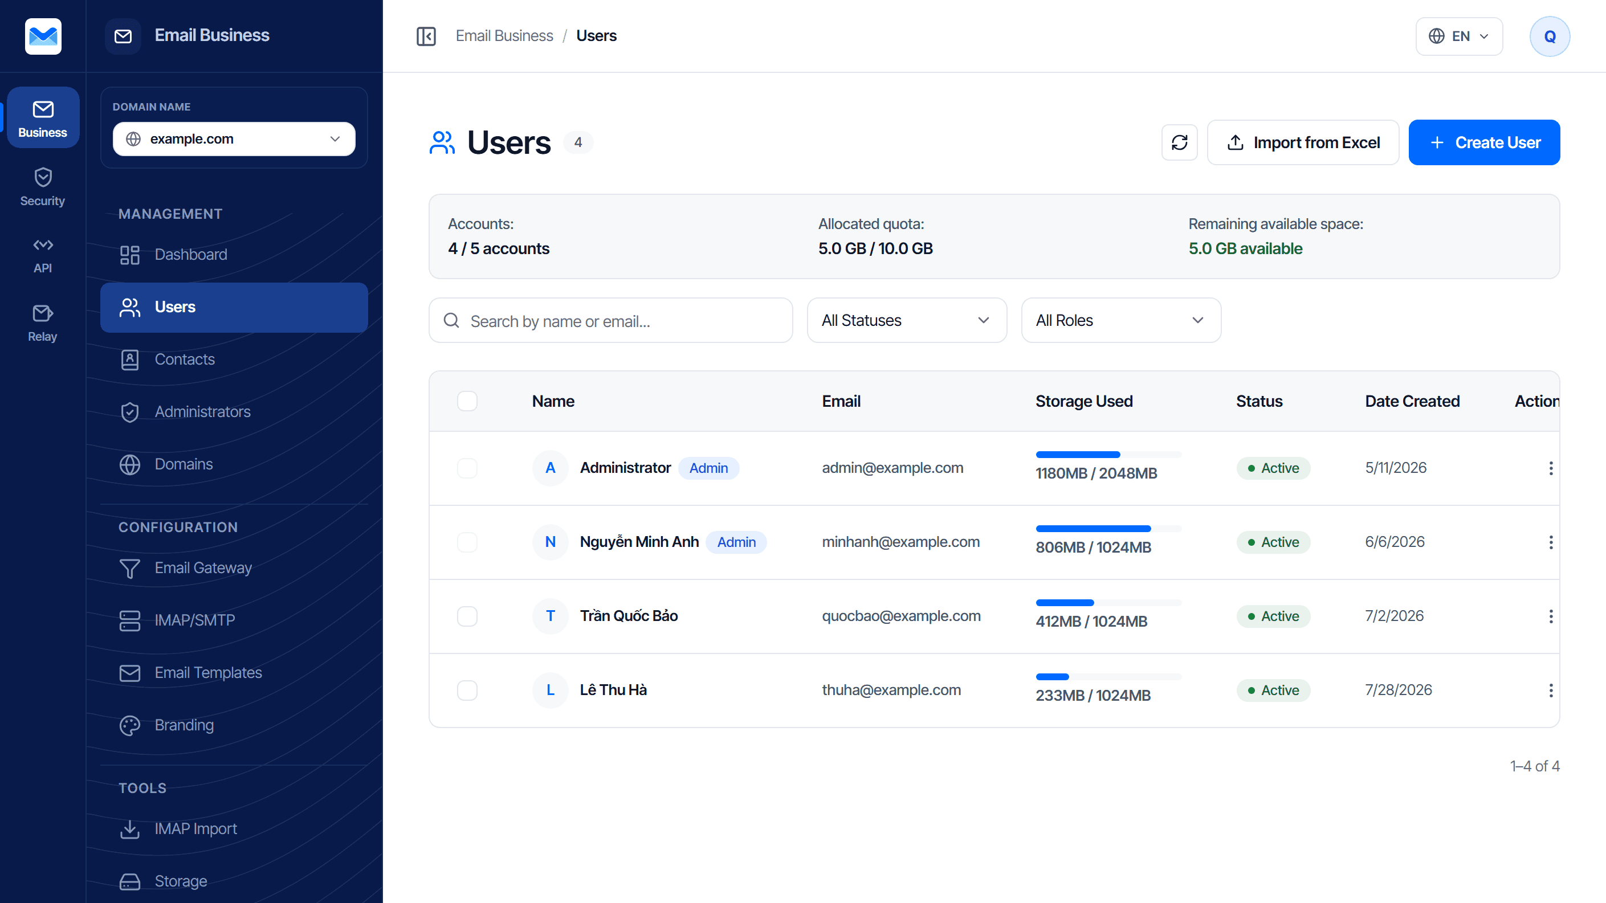
Task: Open the Security section in the left rail
Action: [x=42, y=186]
